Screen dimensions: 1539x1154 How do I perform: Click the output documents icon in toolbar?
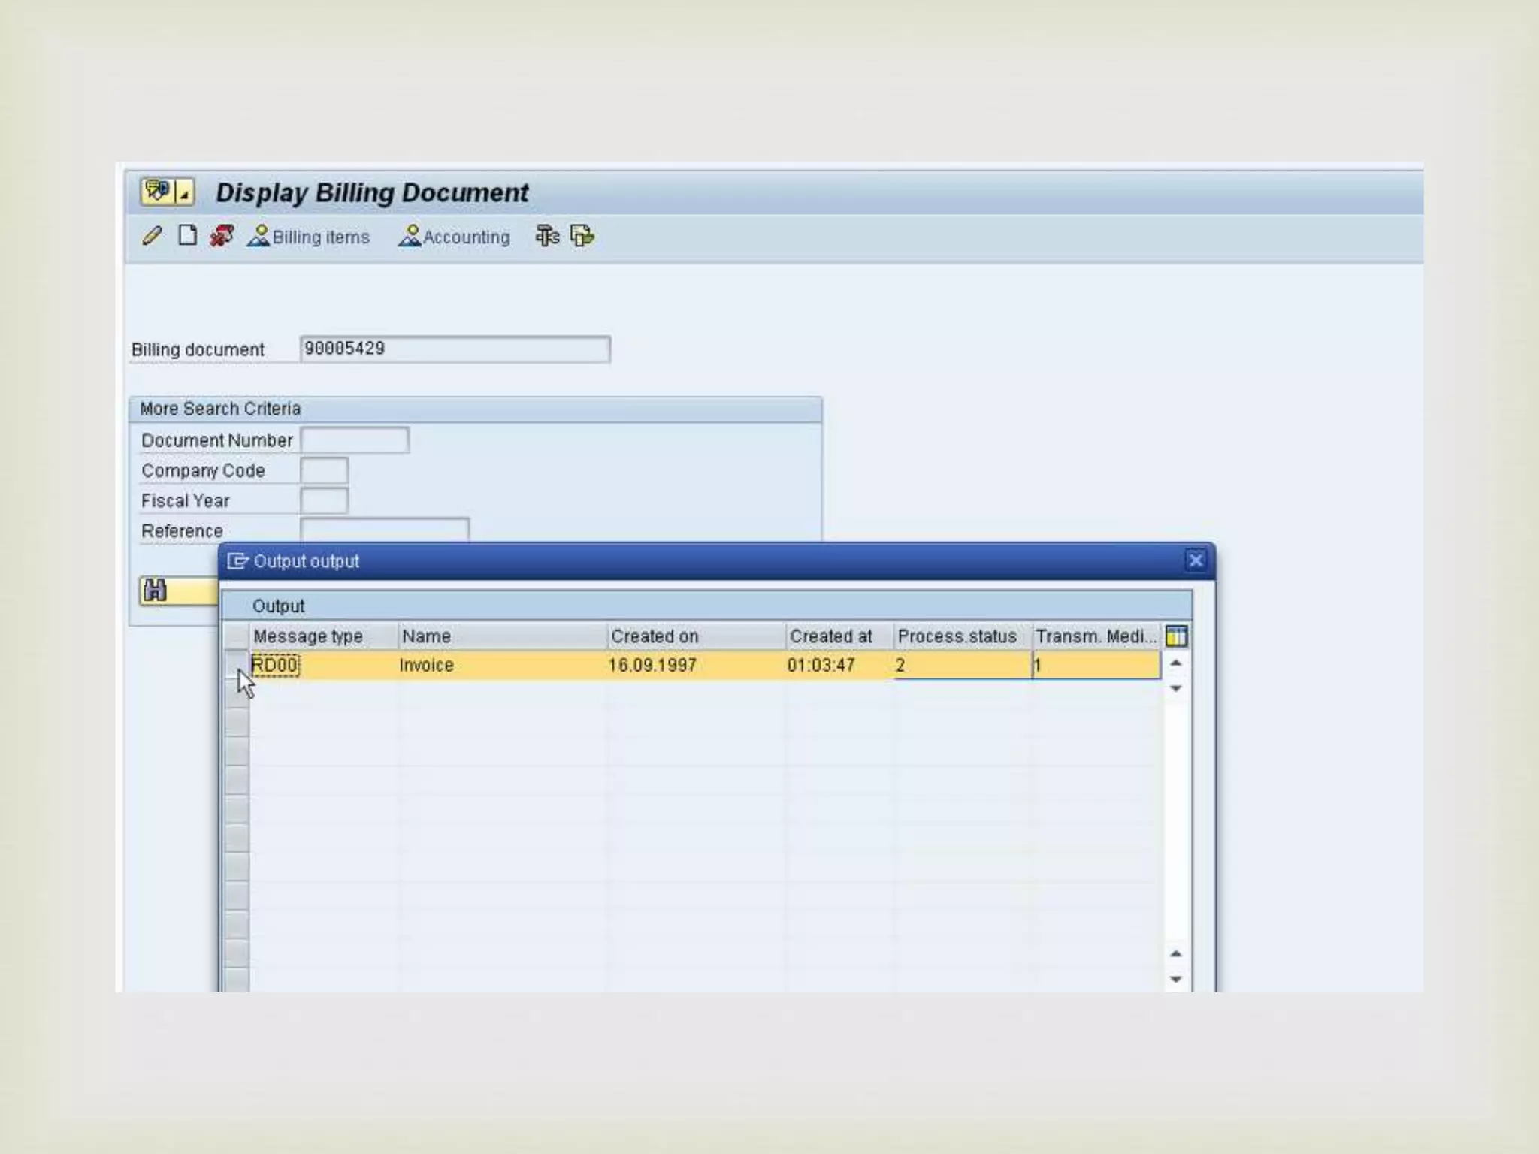tap(582, 236)
